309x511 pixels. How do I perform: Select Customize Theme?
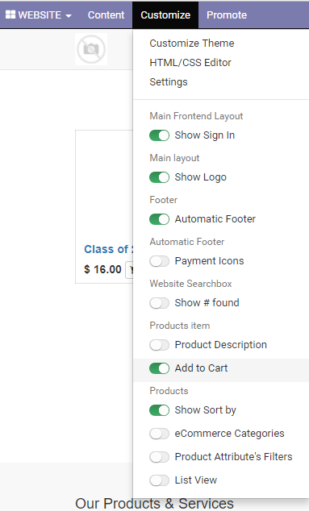(192, 43)
